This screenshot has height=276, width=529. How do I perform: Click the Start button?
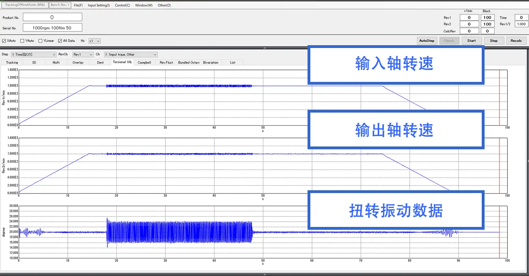click(x=472, y=41)
